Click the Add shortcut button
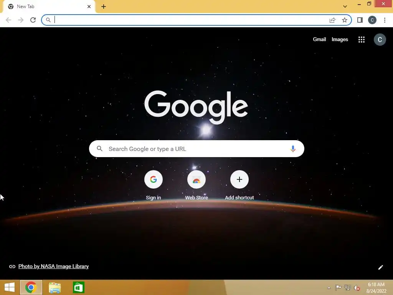The width and height of the screenshot is (393, 295). point(239,185)
